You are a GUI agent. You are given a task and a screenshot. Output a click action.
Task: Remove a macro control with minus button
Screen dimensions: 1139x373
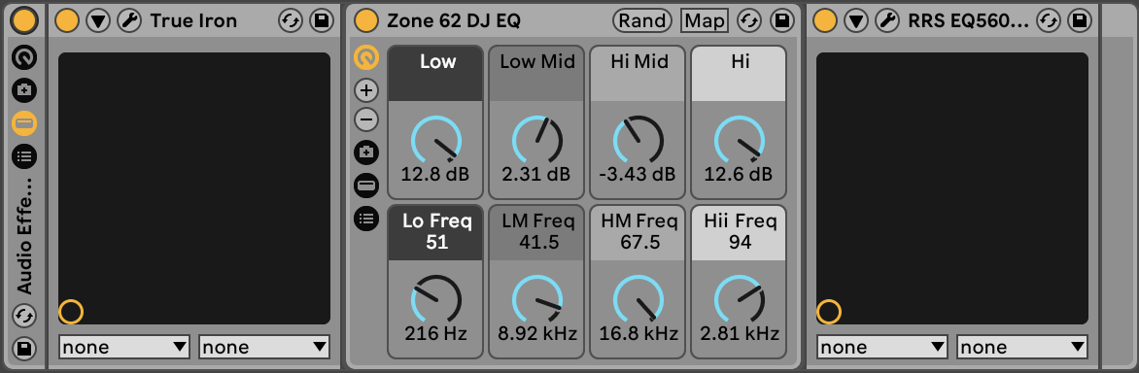(366, 119)
